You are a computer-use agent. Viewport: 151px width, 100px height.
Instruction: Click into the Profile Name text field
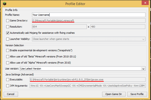pos(89,15)
